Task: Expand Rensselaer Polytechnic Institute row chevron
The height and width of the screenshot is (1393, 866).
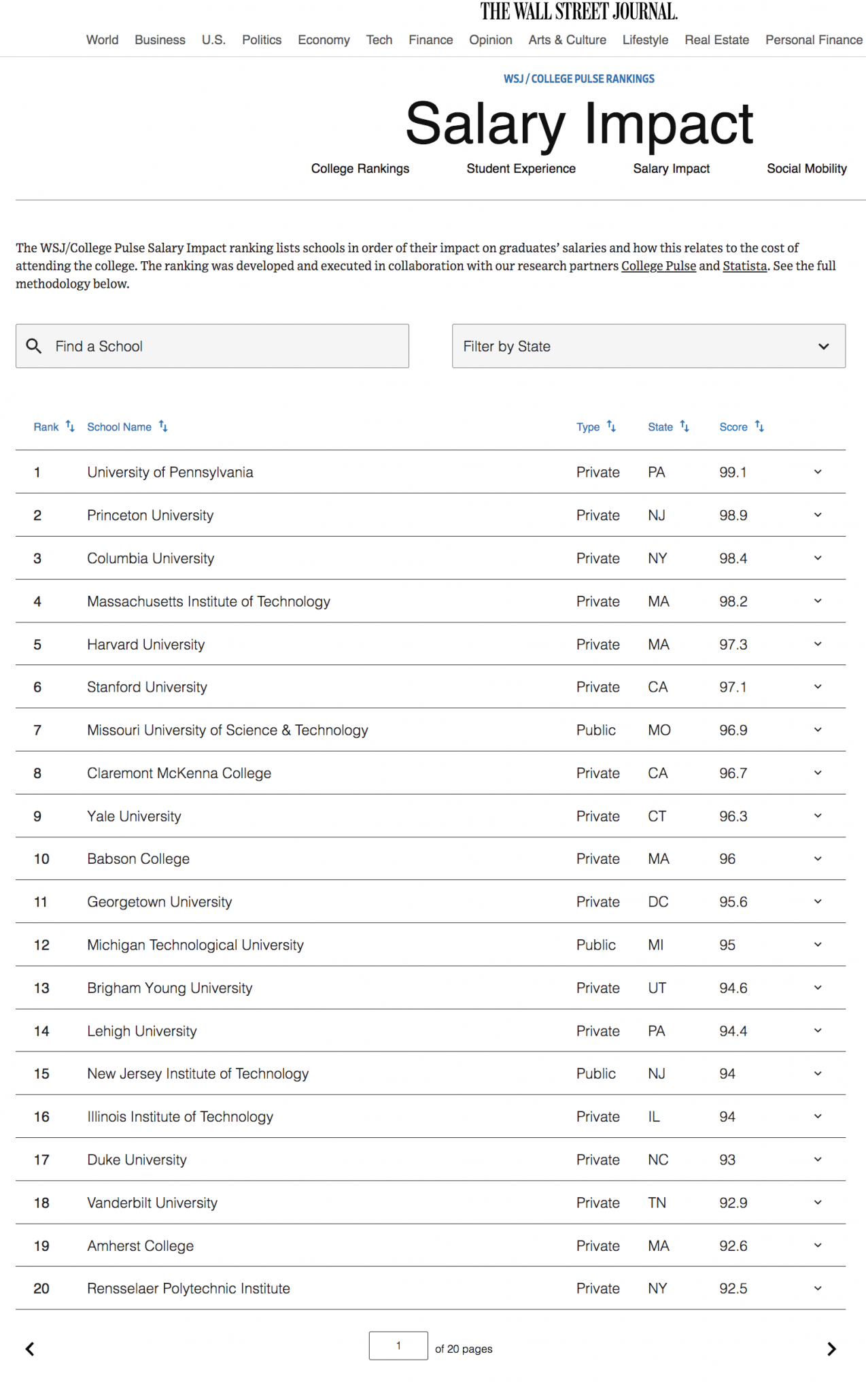Action: click(x=818, y=1288)
